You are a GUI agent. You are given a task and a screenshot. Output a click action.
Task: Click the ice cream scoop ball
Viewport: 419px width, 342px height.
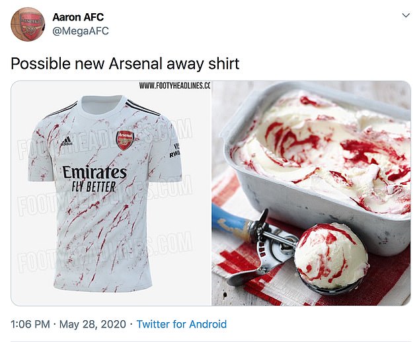(331, 256)
